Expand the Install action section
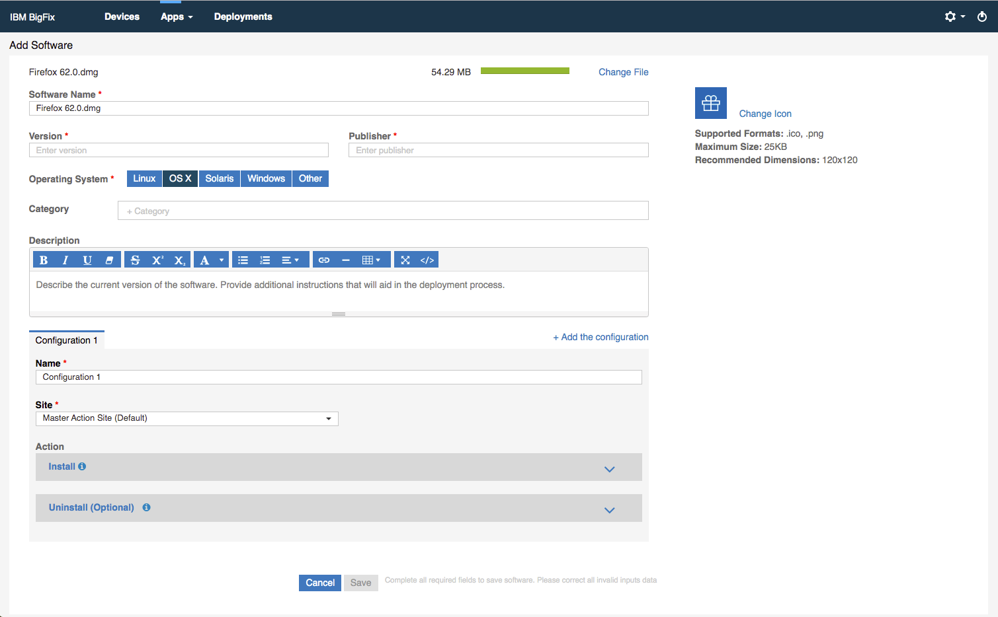This screenshot has width=998, height=617. coord(339,467)
